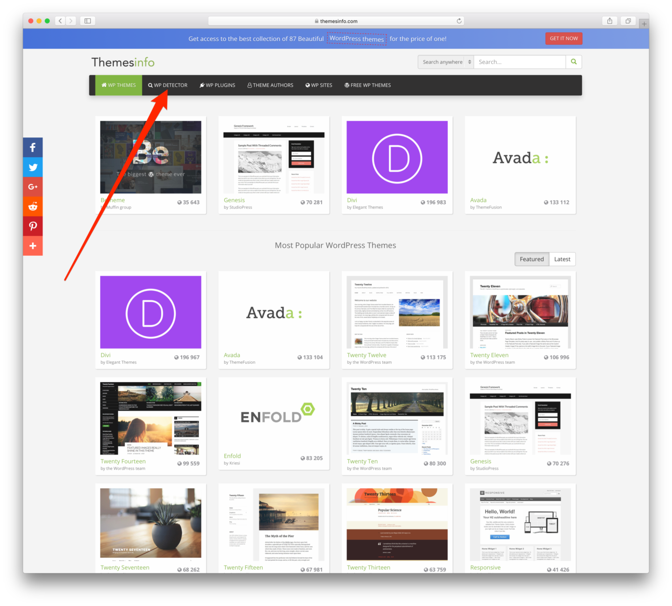Click the Twenty Ten title link

(x=362, y=461)
